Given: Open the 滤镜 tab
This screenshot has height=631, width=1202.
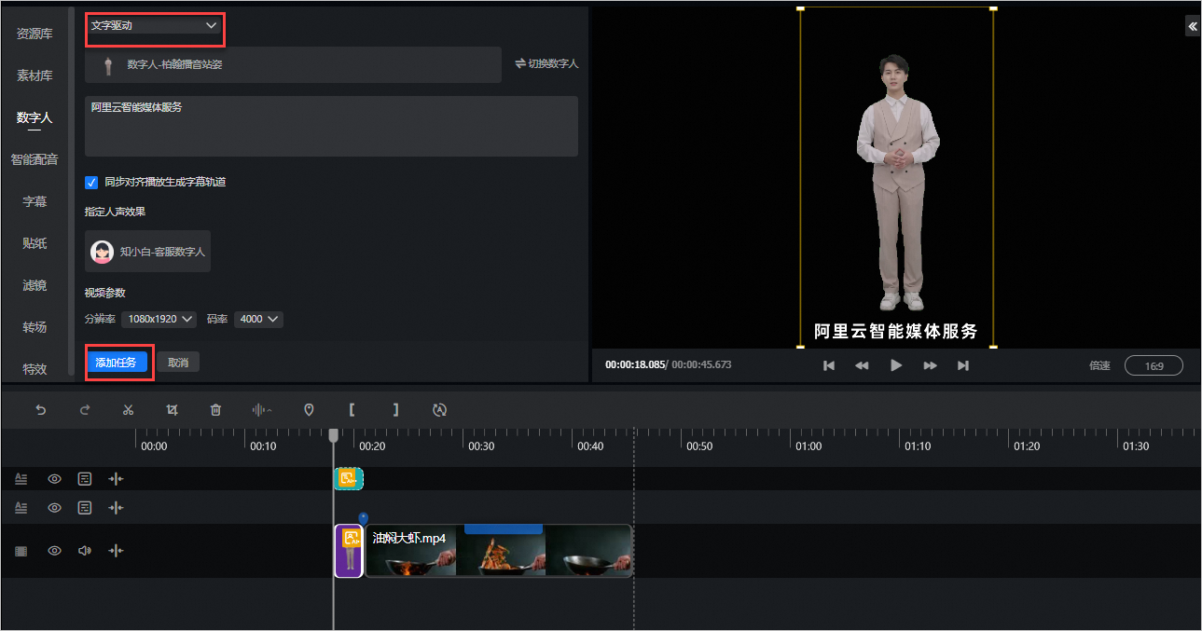Looking at the screenshot, I should coord(35,285).
